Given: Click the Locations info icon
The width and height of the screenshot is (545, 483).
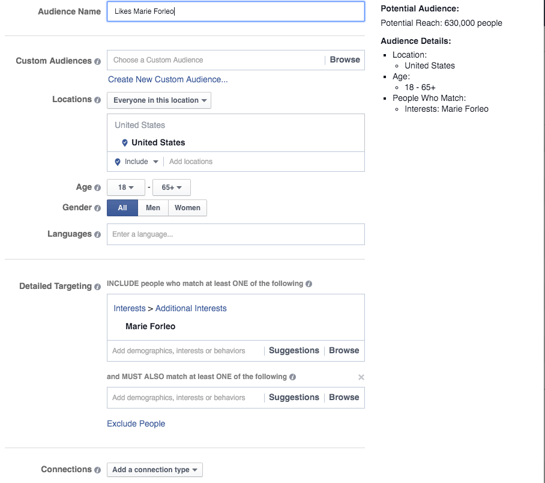Looking at the screenshot, I should (x=98, y=100).
